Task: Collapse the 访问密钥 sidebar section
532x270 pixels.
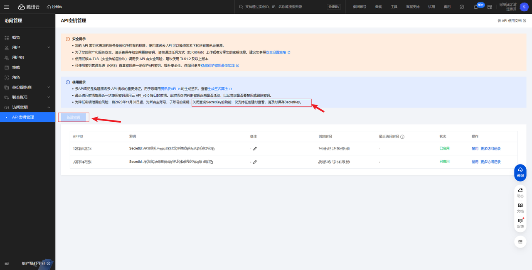Action: 27,107
